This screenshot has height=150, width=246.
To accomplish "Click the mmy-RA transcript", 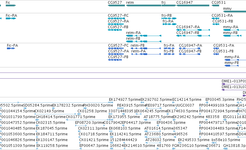I will click(234, 30).
